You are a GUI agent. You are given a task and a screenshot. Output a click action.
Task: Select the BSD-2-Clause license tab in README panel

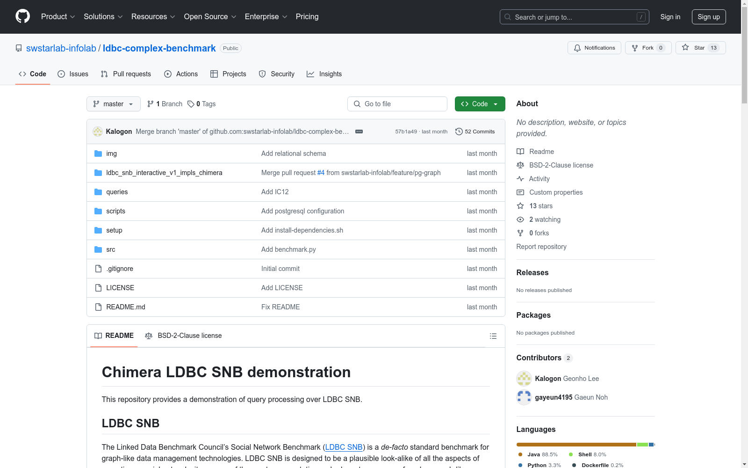pyautogui.click(x=183, y=336)
